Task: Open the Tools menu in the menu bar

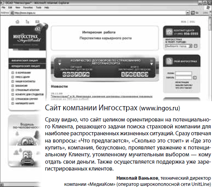Action: pyautogui.click(x=38, y=7)
